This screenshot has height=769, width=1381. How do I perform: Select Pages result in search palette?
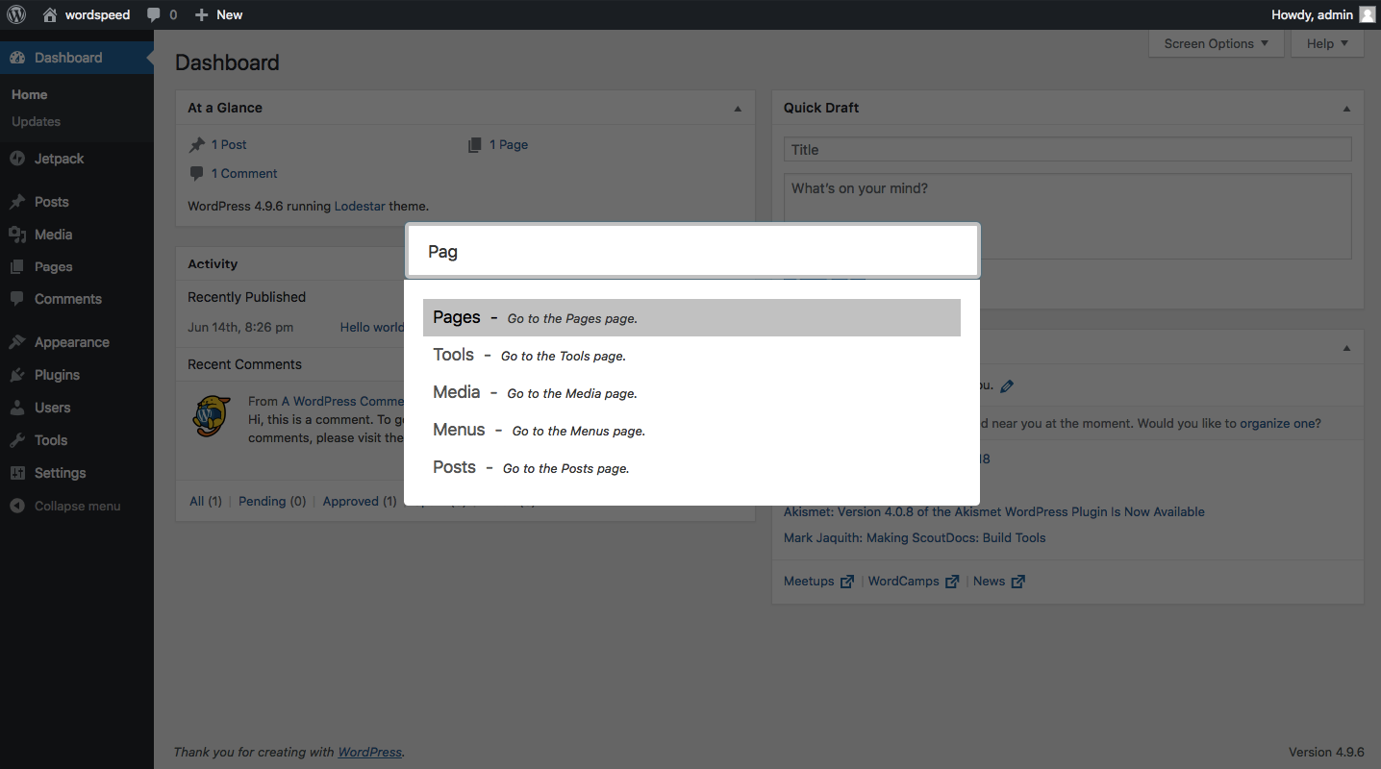(x=691, y=317)
